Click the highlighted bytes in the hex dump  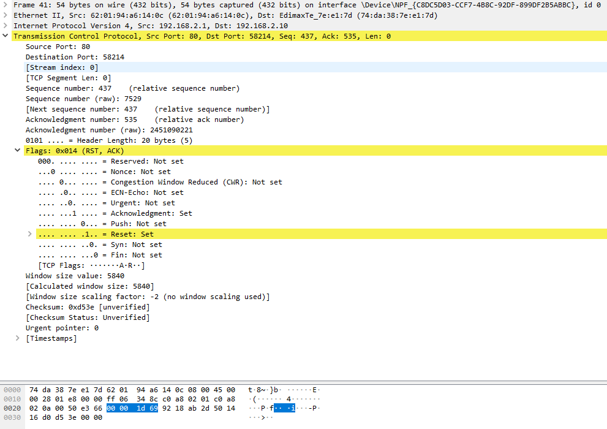point(132,408)
